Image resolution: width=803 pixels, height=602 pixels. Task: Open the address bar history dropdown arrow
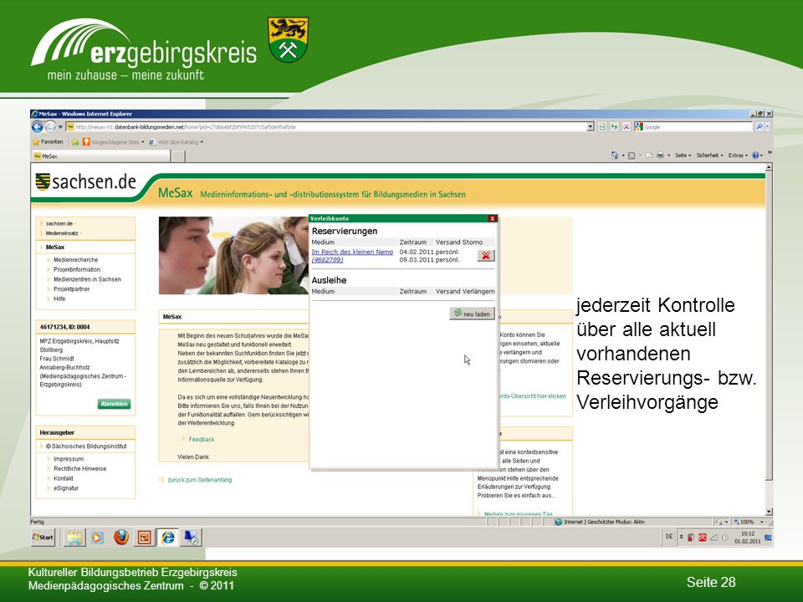tap(591, 126)
